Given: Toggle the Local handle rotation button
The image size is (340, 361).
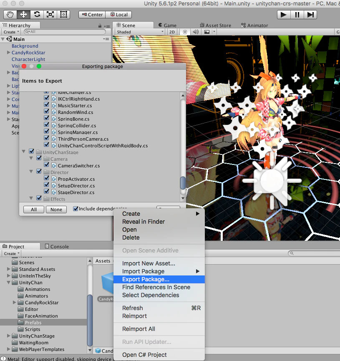Looking at the screenshot, I should (119, 15).
